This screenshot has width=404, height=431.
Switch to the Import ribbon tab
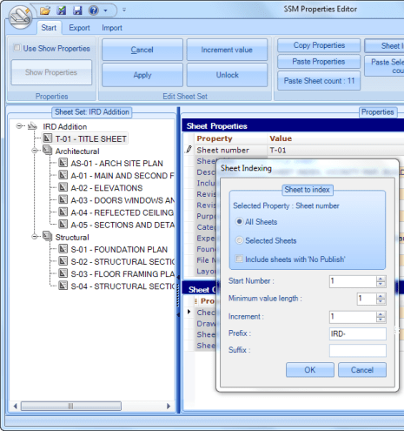pyautogui.click(x=112, y=28)
